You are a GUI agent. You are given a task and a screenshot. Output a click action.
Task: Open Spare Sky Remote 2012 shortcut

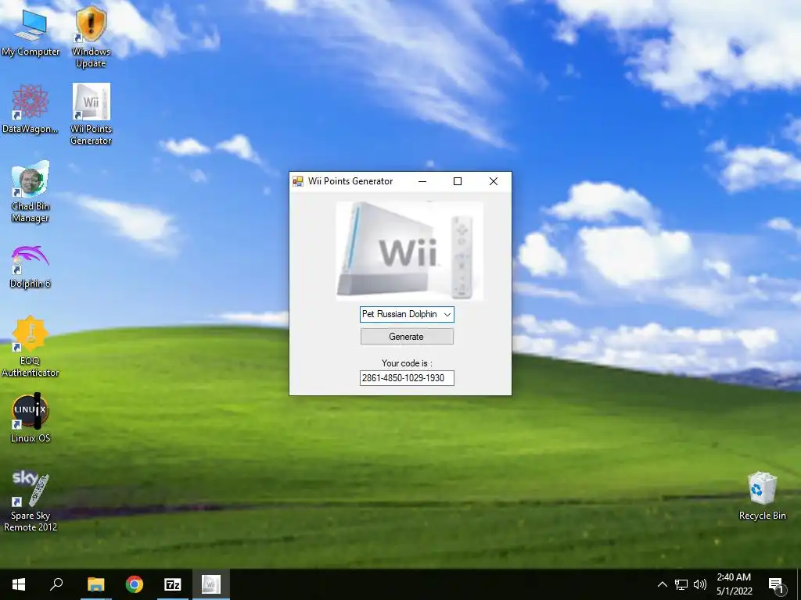(x=31, y=502)
